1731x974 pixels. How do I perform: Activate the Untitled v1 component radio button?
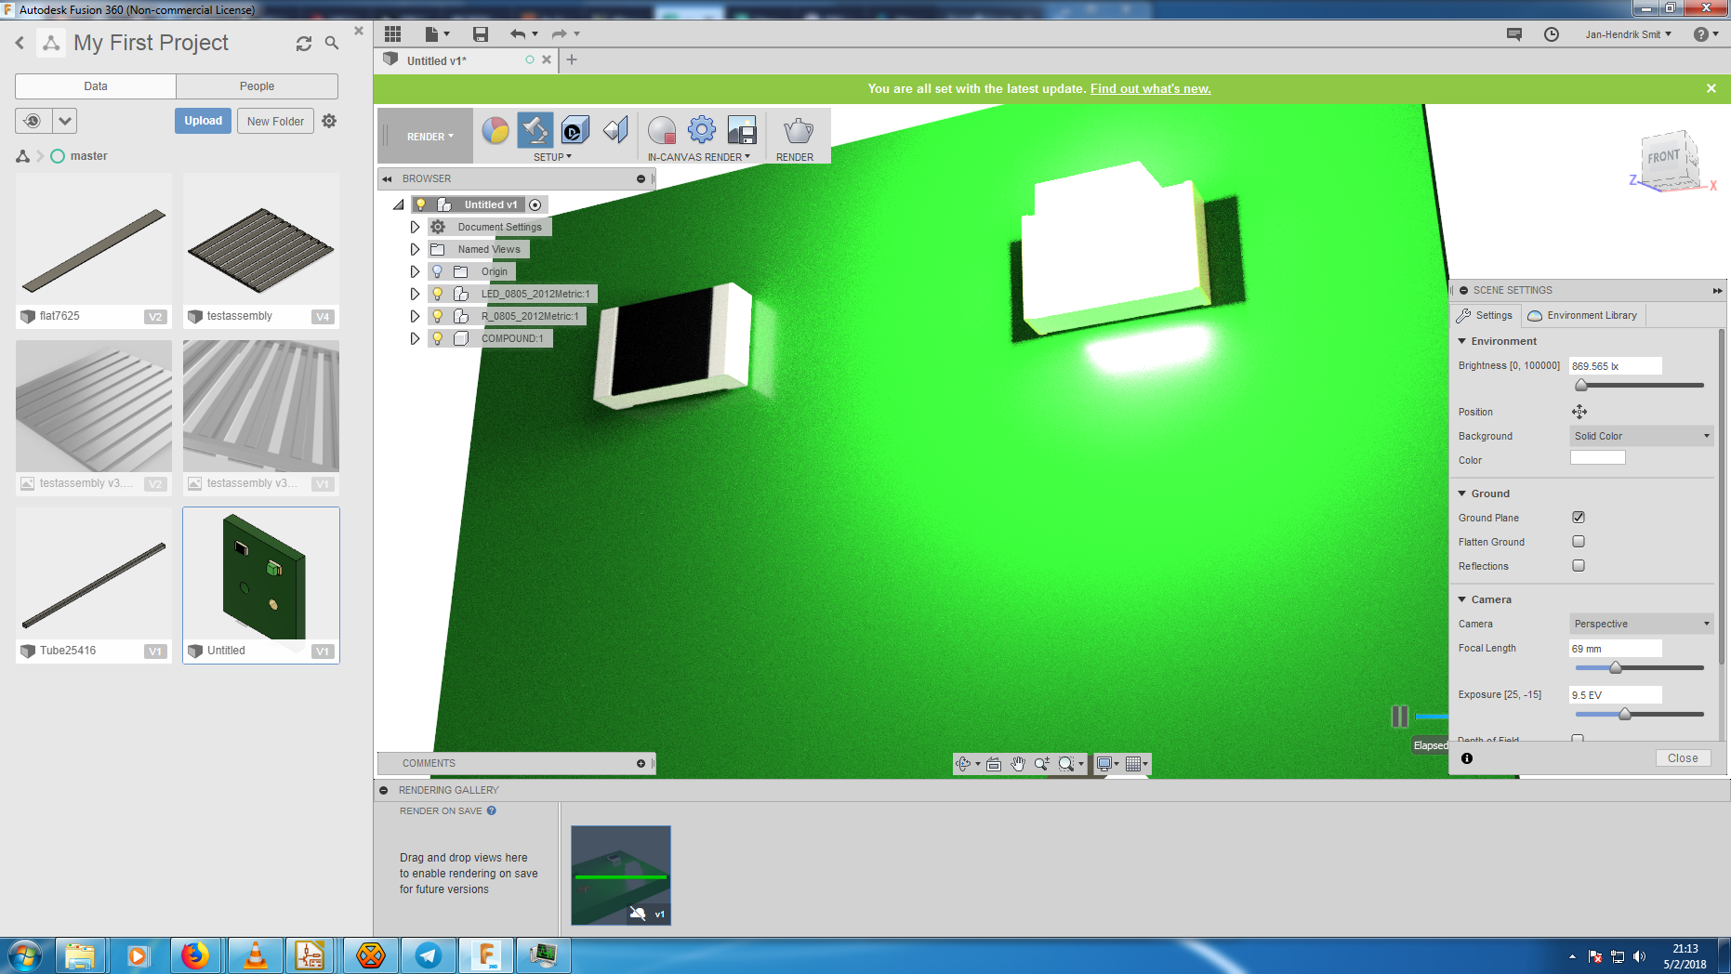pyautogui.click(x=535, y=204)
